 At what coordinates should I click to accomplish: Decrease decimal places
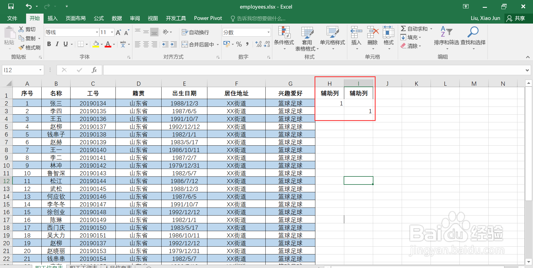coord(267,44)
